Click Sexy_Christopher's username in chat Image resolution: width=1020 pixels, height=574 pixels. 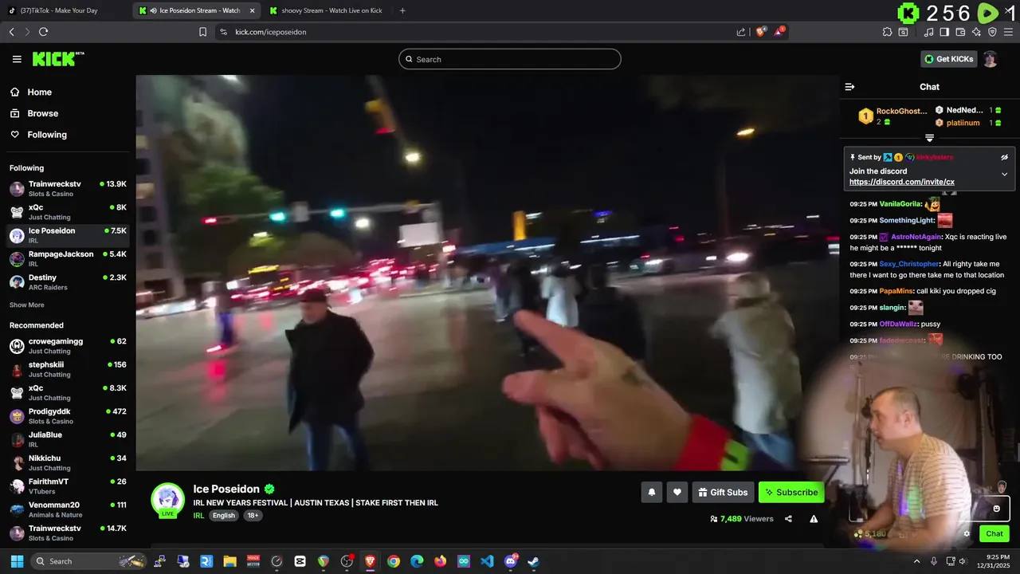point(909,264)
